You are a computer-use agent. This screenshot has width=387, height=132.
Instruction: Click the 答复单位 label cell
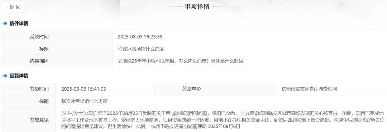(x=215, y=89)
